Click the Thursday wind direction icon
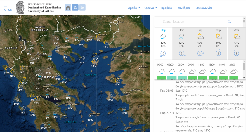The height and width of the screenshot is (132, 246). click(163, 53)
